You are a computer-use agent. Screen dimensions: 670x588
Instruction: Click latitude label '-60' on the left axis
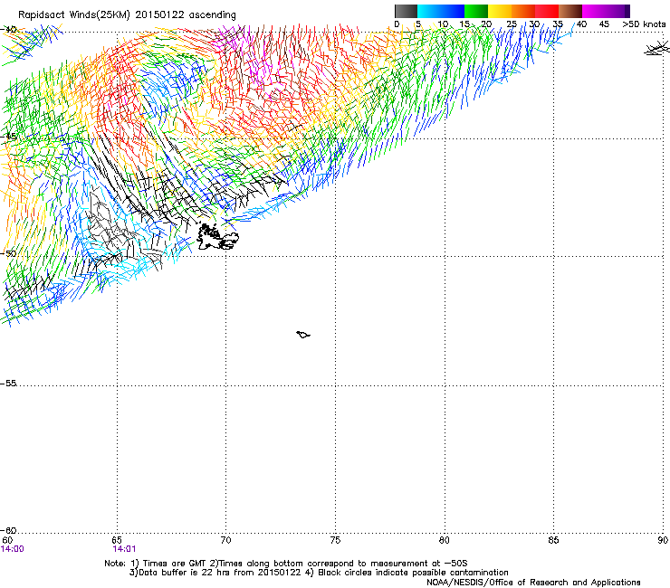(8, 531)
